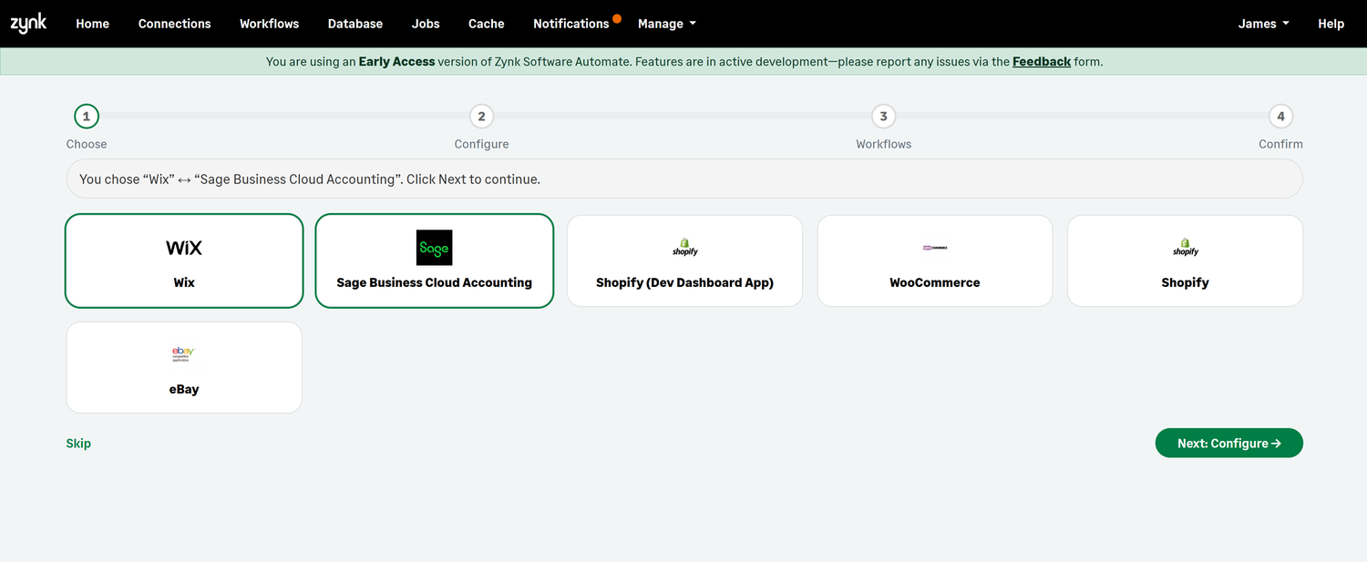Click step 4 Confirm progress marker

click(1280, 117)
